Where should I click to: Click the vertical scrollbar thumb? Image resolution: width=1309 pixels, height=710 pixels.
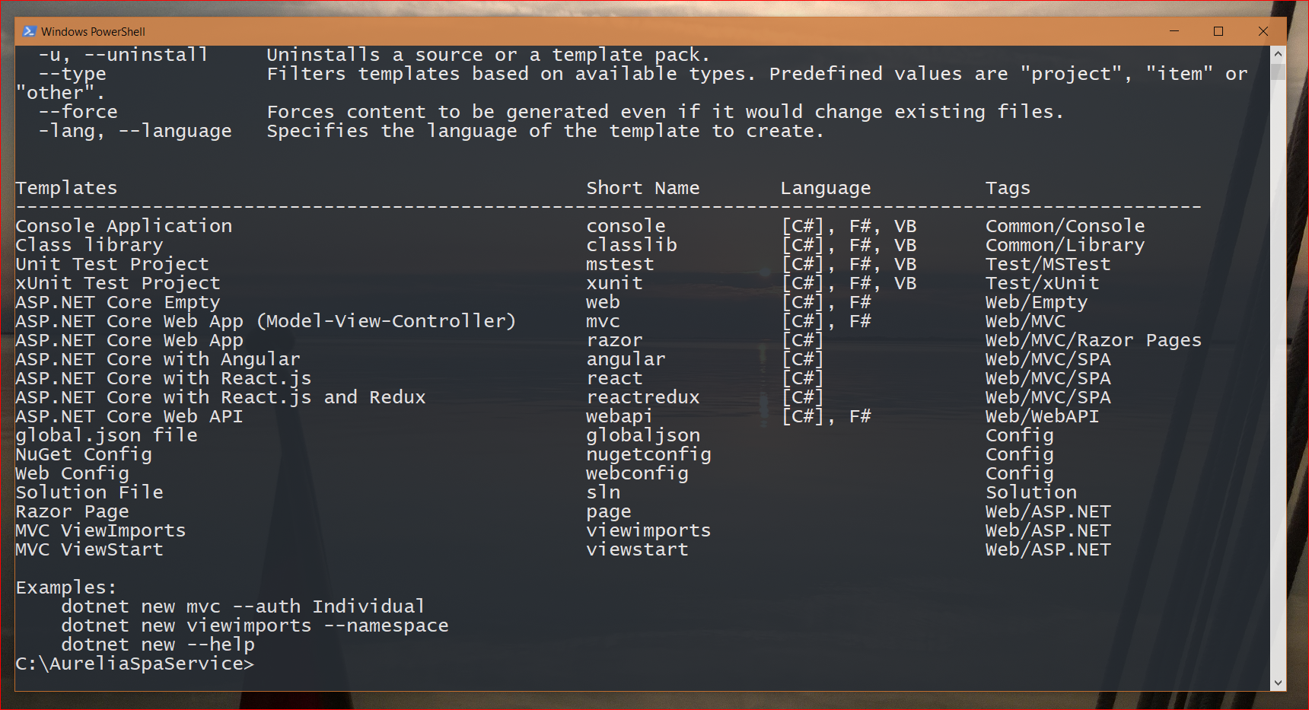(x=1278, y=71)
